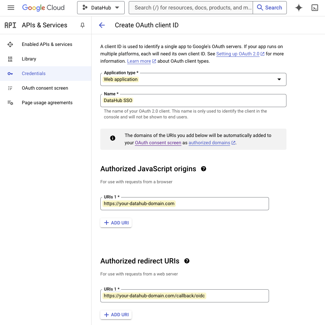
Task: Select Credentials in the sidebar
Action: pyautogui.click(x=45, y=73)
